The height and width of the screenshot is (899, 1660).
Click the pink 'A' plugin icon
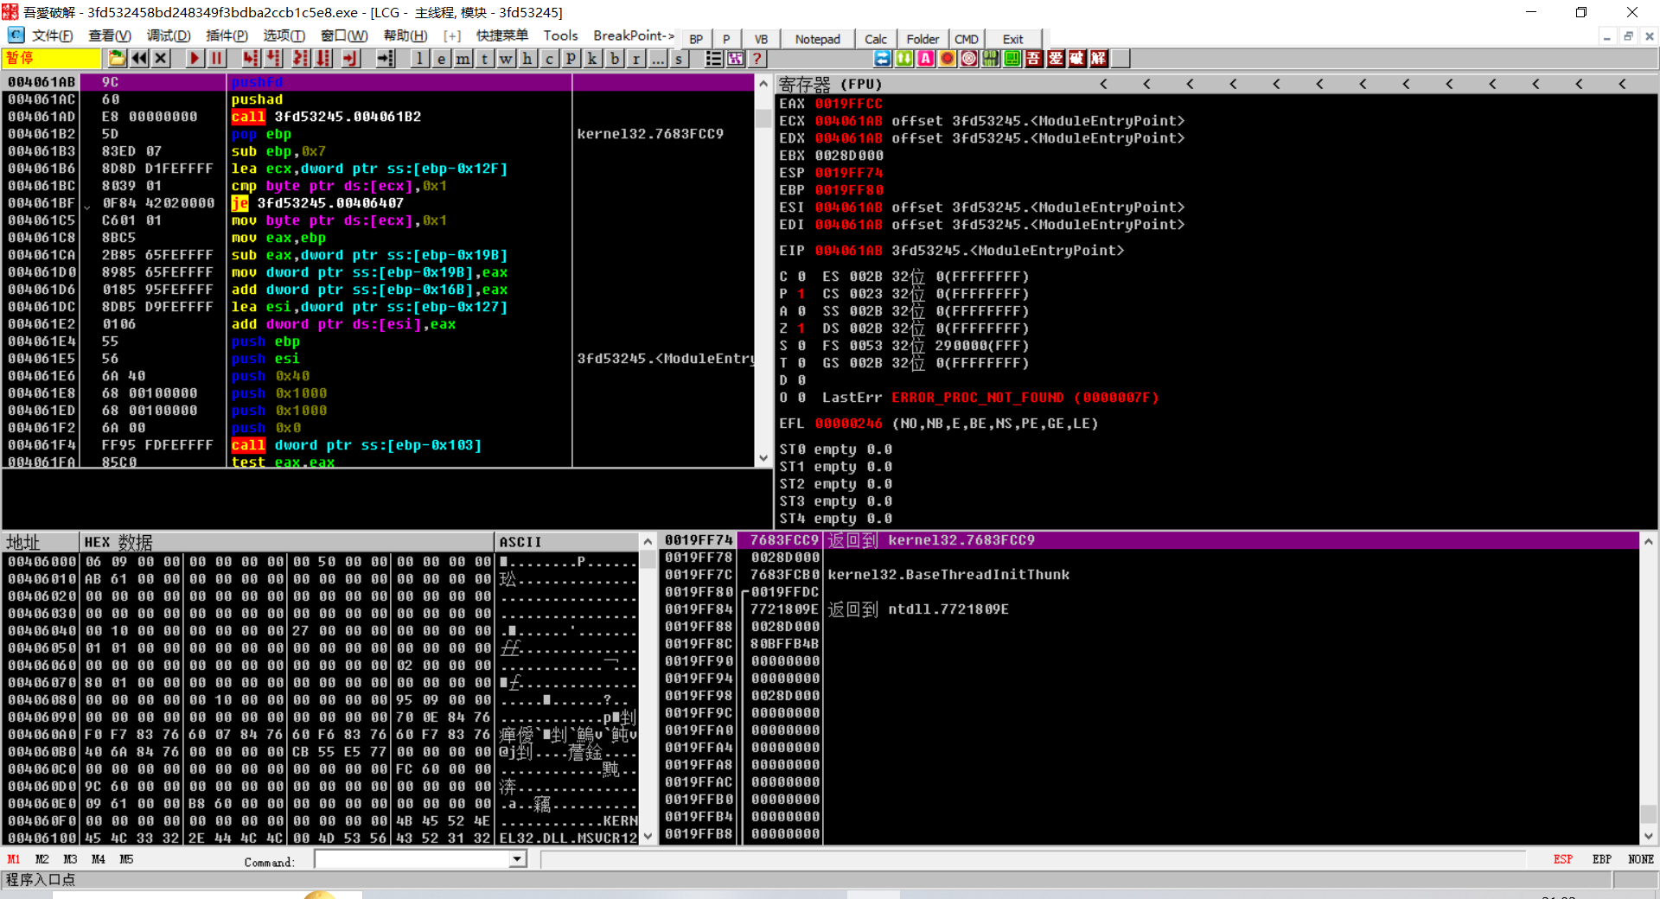925,58
